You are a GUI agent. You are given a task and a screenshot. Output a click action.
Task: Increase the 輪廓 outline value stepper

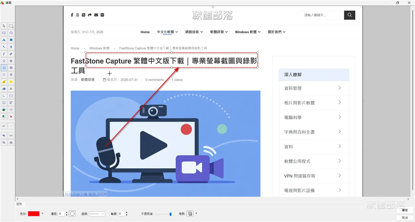[x=126, y=213]
